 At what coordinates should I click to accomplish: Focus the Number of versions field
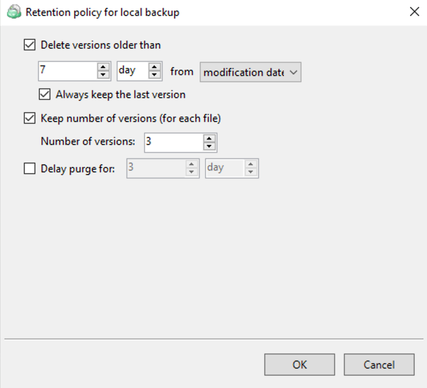click(173, 142)
